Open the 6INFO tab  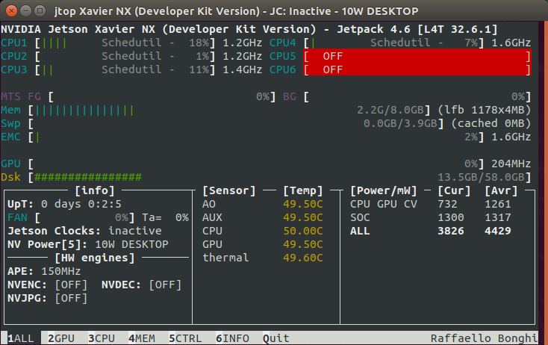coord(232,338)
